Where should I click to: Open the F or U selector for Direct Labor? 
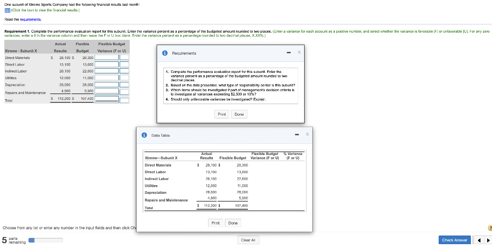(124, 64)
